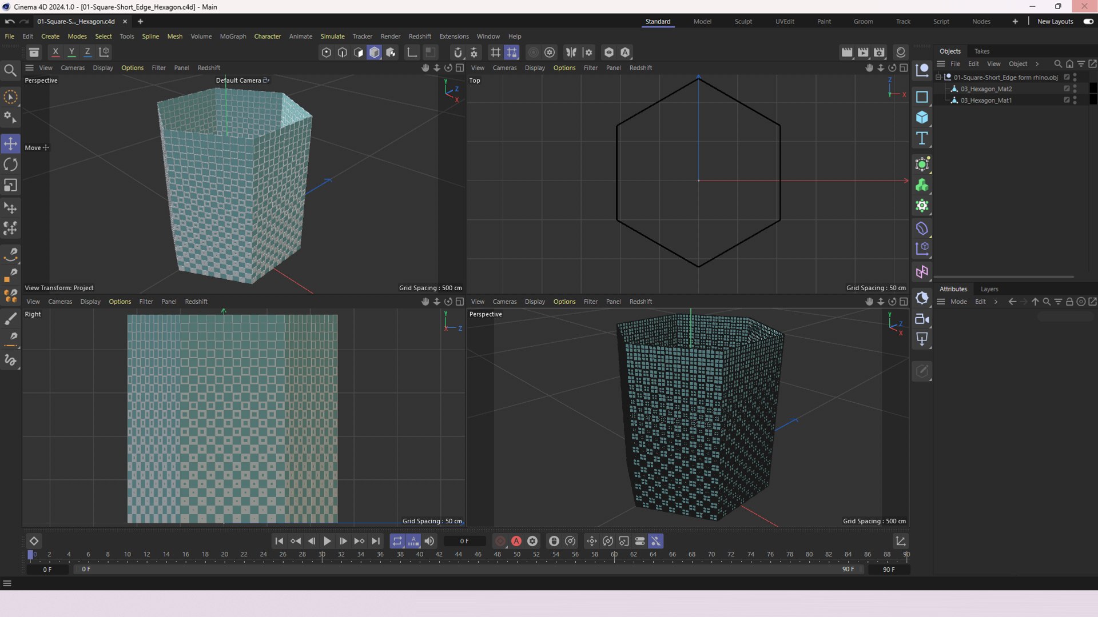
Task: Maximize the Top viewport via its corner icon
Action: (x=904, y=68)
